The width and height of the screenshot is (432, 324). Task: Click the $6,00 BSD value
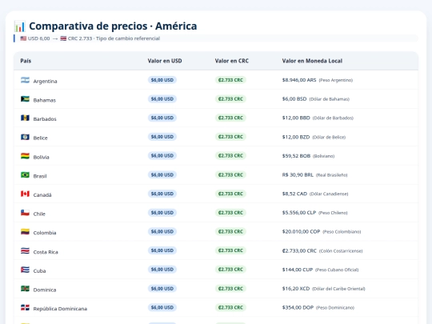coord(294,99)
